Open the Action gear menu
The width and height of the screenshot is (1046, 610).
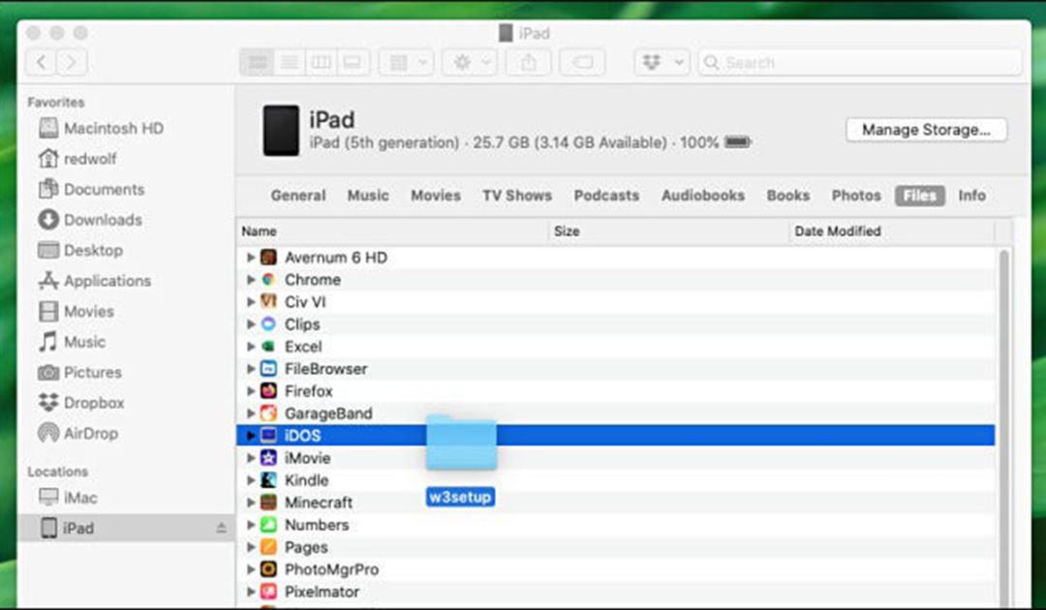(470, 63)
